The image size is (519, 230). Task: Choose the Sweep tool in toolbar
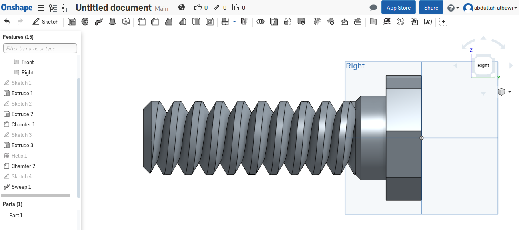point(99,22)
